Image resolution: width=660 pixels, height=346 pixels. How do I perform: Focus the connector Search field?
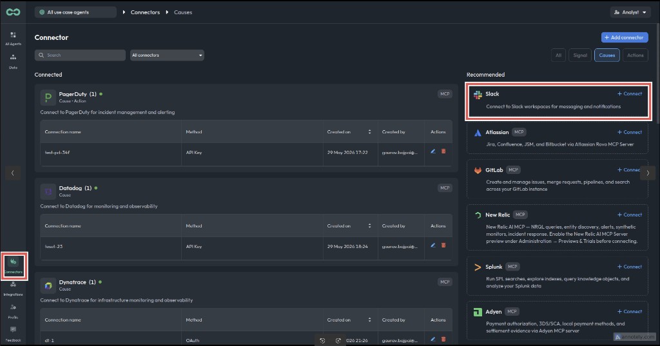tap(80, 55)
